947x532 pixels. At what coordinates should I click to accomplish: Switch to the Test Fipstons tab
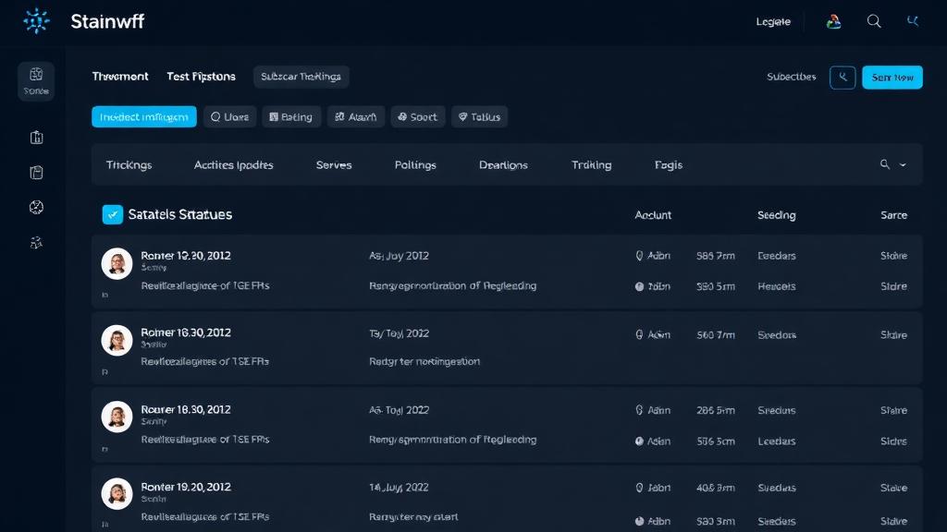[x=201, y=77]
